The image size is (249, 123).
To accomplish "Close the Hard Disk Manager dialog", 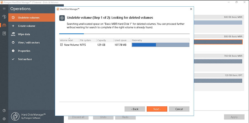I will [x=191, y=9].
